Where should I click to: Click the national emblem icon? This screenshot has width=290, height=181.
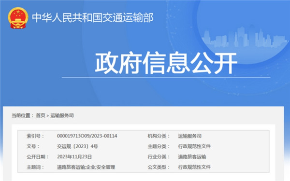(x=18, y=18)
